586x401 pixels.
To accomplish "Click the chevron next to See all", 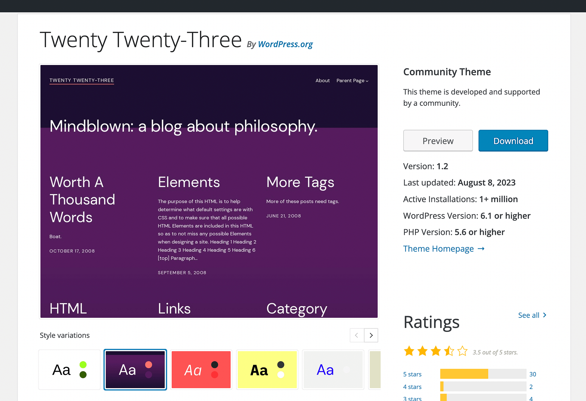I will (x=544, y=315).
